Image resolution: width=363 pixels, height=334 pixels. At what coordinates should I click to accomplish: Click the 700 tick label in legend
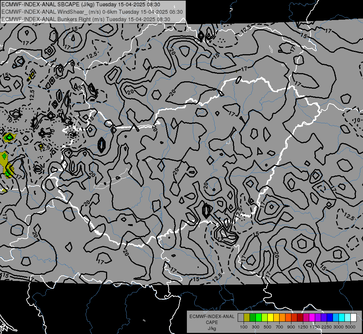click(280, 327)
